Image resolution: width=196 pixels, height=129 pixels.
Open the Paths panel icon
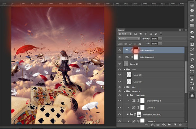coord(192,71)
